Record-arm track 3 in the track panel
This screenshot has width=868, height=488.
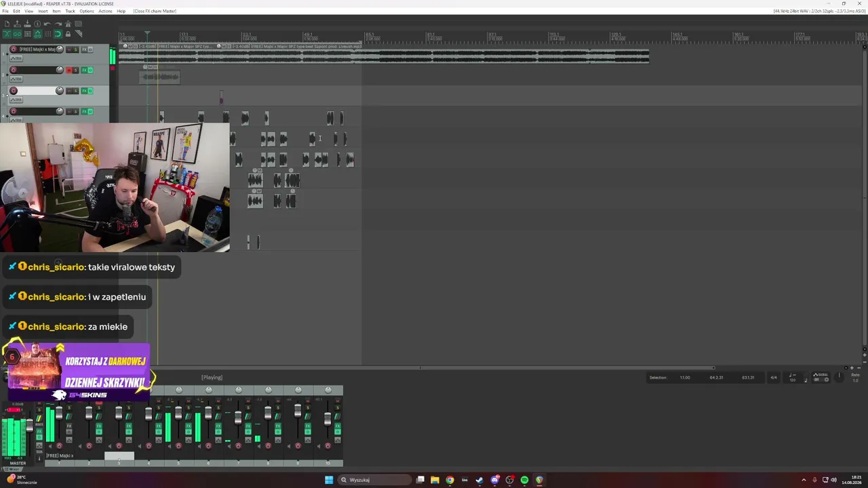(x=14, y=91)
